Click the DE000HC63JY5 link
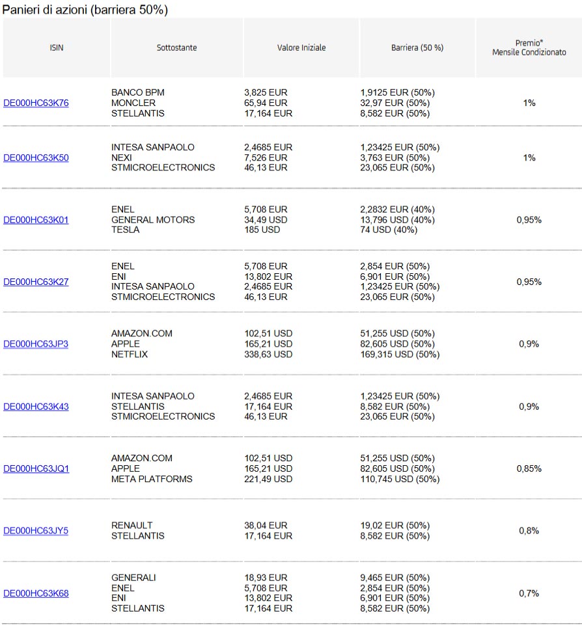 (x=36, y=531)
